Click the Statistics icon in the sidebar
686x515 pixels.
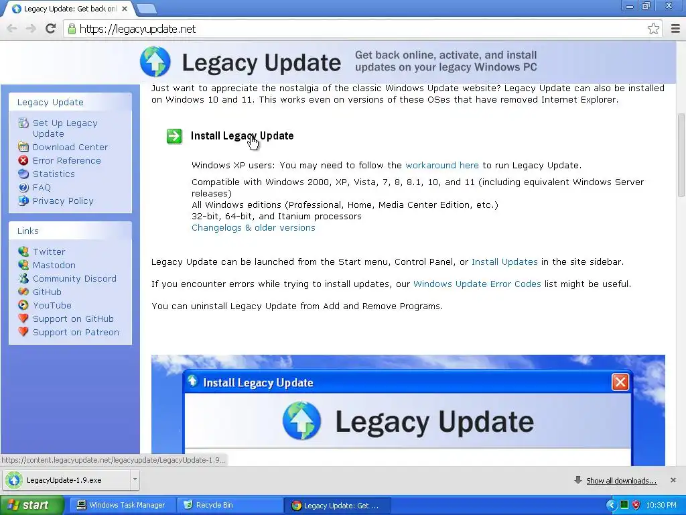pyautogui.click(x=23, y=174)
